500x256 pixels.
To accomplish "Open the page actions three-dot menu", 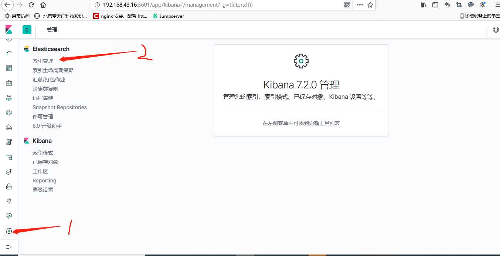I will [x=360, y=5].
